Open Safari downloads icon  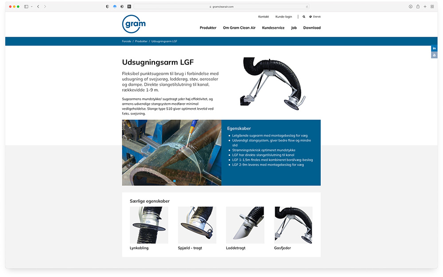tap(411, 7)
